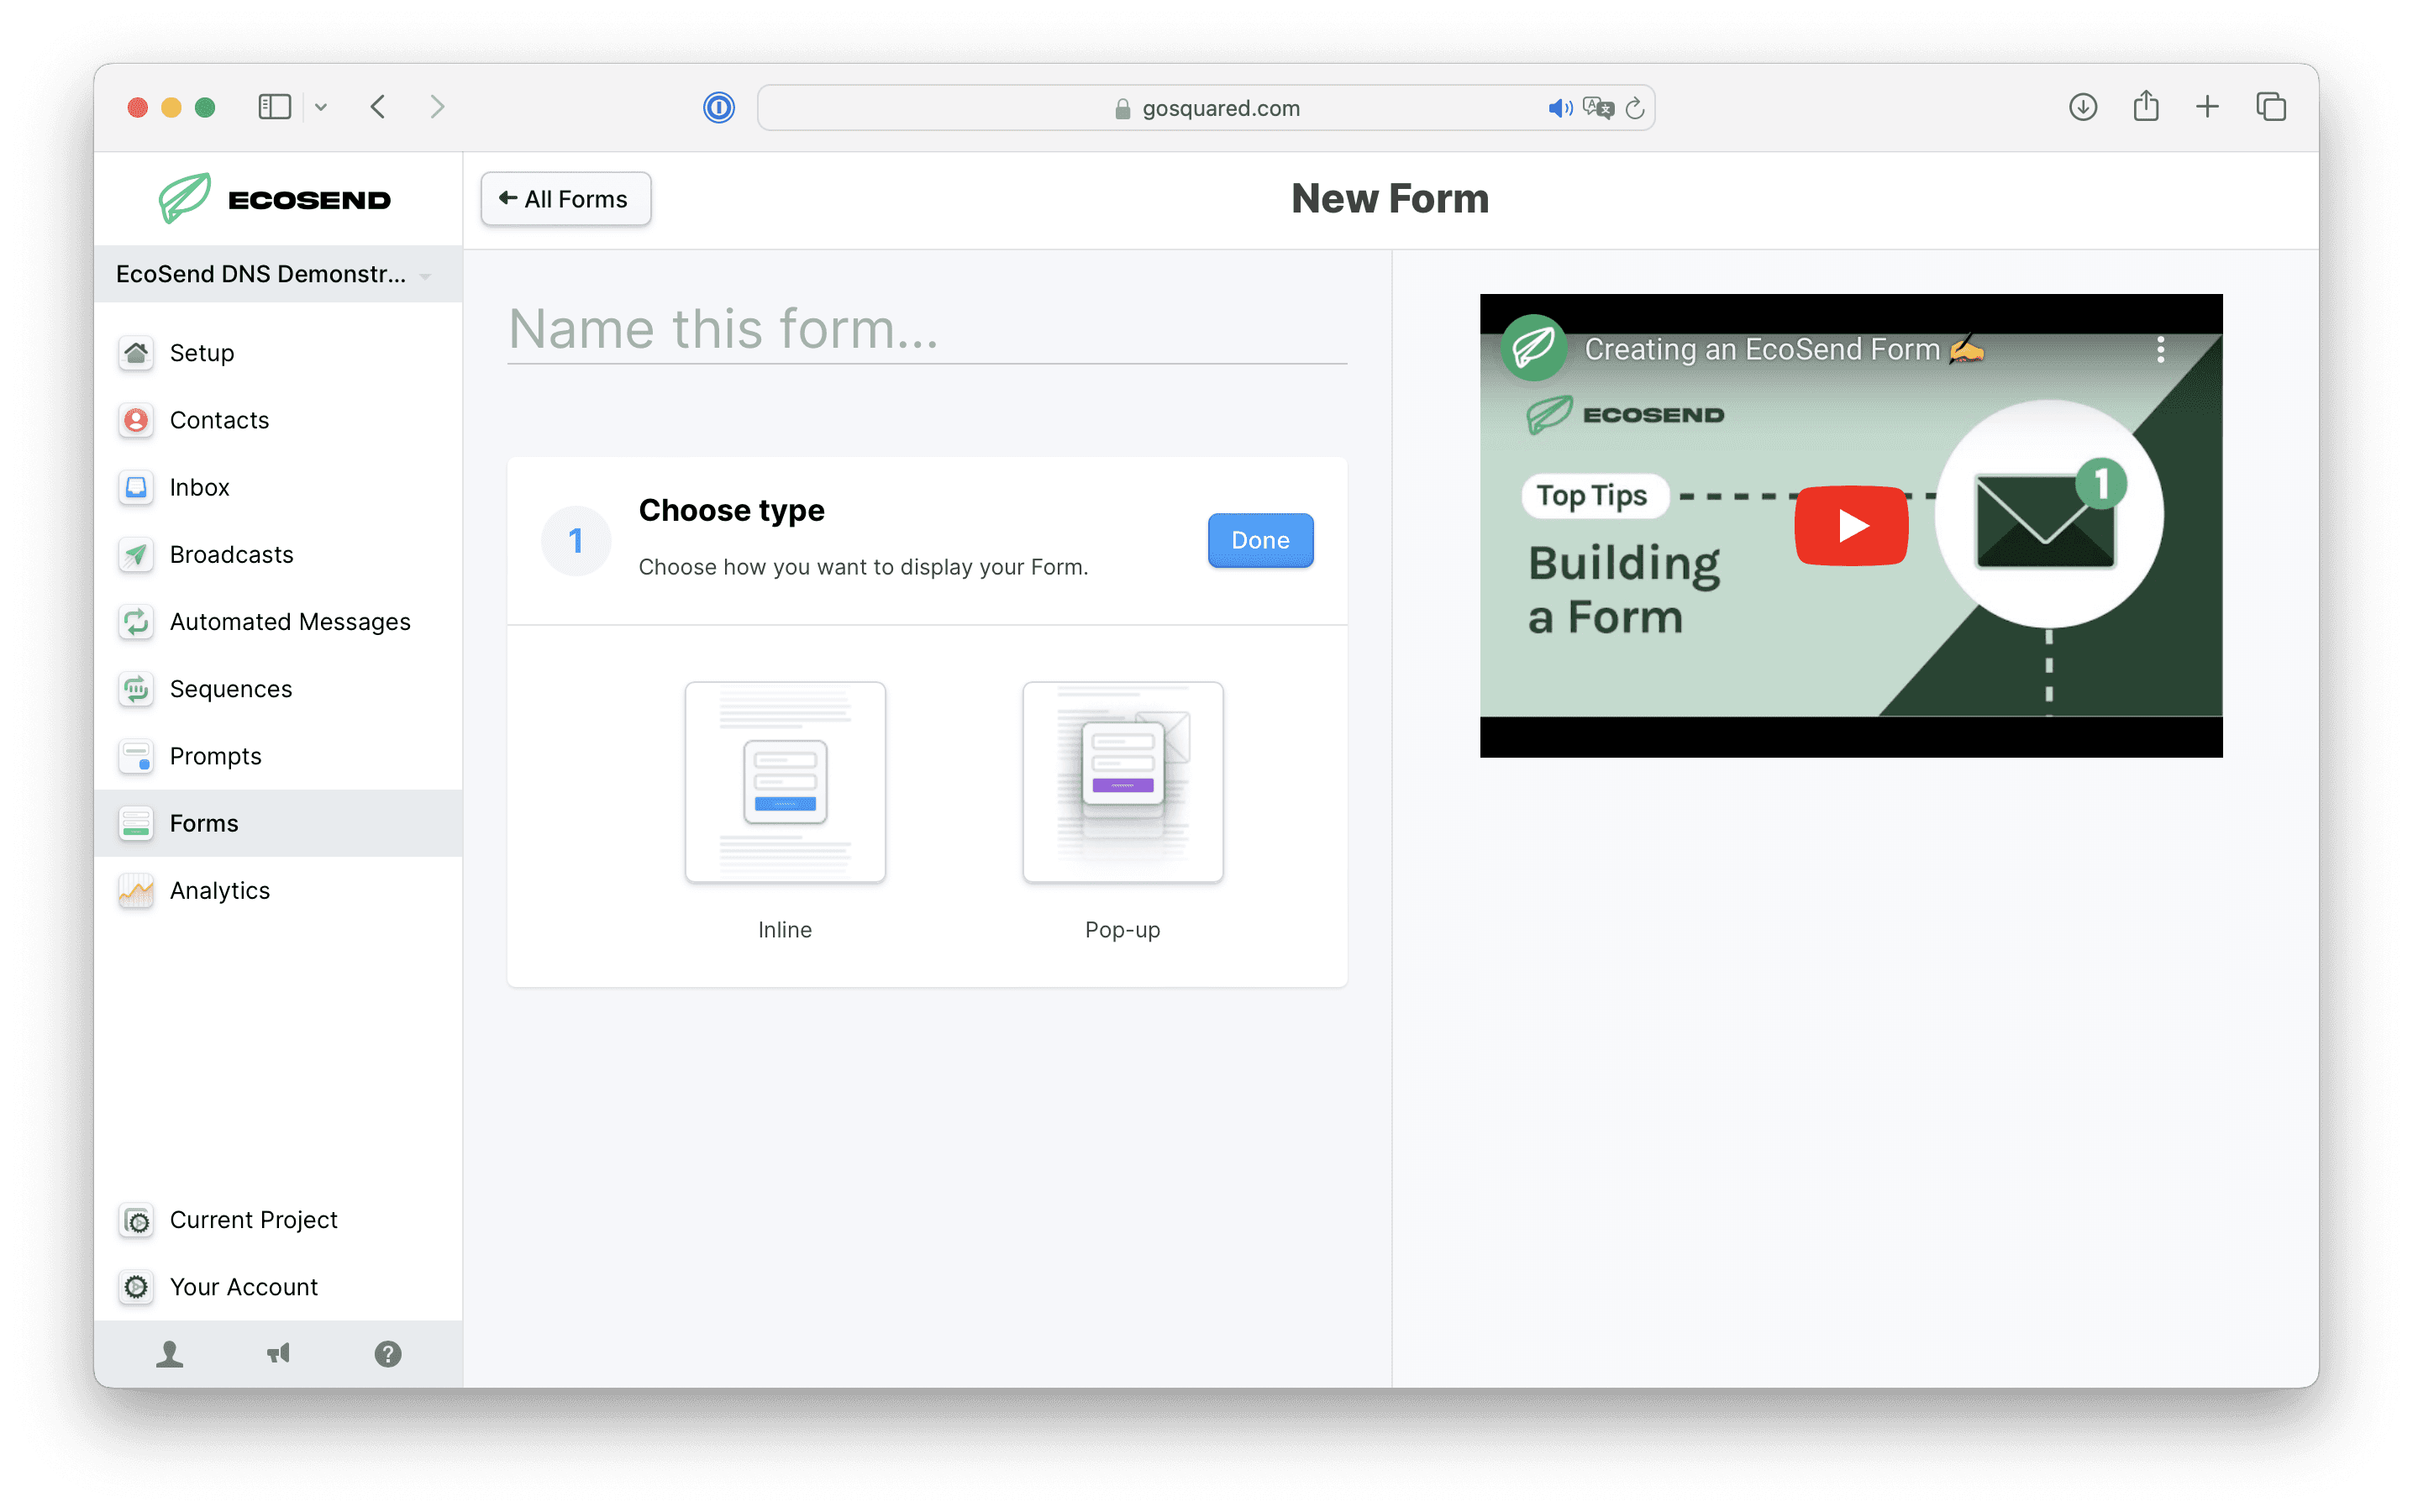Click the Inbox tray icon
Image resolution: width=2413 pixels, height=1512 pixels.
coord(136,487)
